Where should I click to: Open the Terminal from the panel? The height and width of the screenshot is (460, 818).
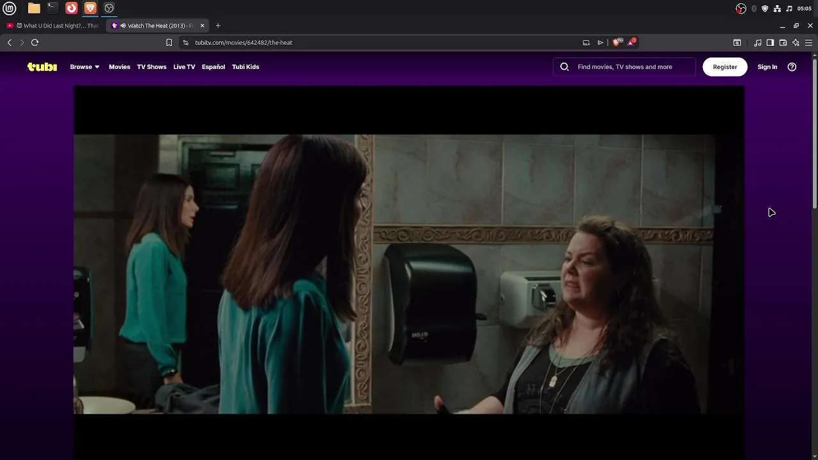(x=52, y=8)
